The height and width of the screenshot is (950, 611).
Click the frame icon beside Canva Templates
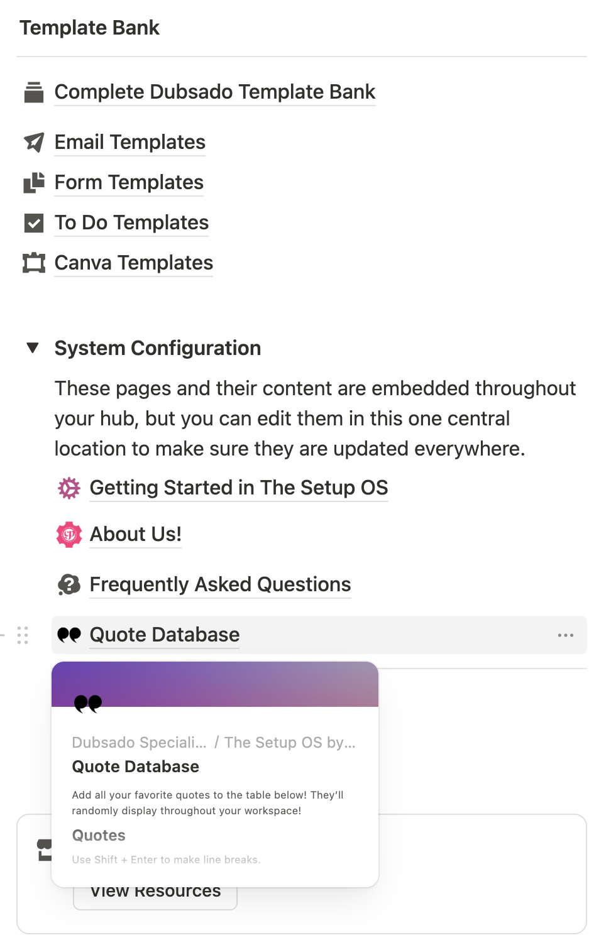tap(34, 263)
